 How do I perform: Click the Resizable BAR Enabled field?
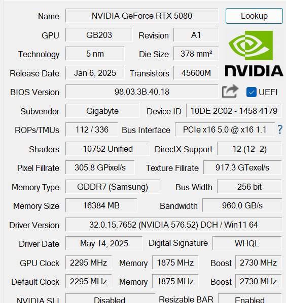250,298
